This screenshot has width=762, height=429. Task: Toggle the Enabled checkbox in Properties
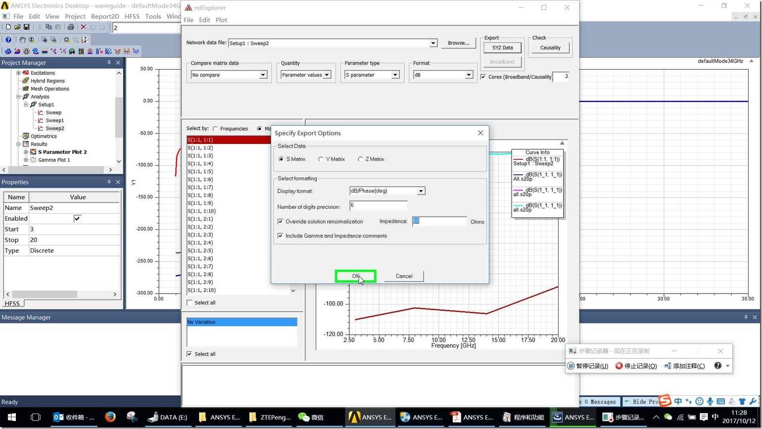77,218
